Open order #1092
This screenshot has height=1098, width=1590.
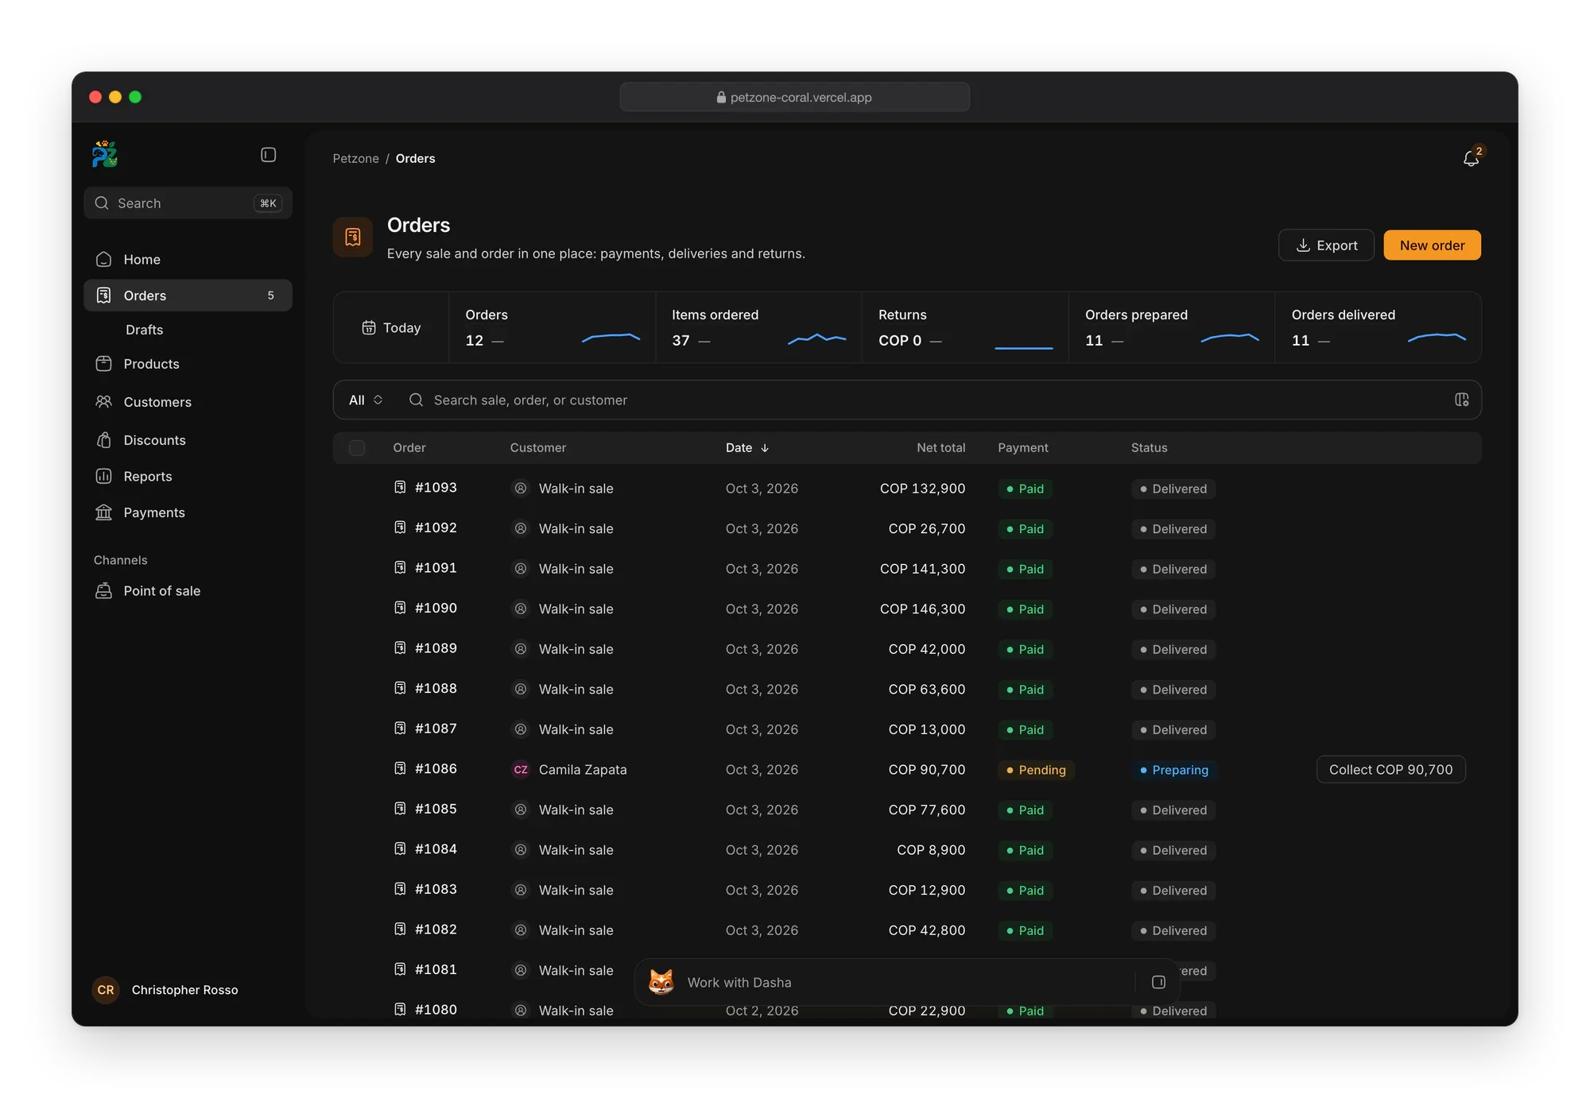[436, 528]
